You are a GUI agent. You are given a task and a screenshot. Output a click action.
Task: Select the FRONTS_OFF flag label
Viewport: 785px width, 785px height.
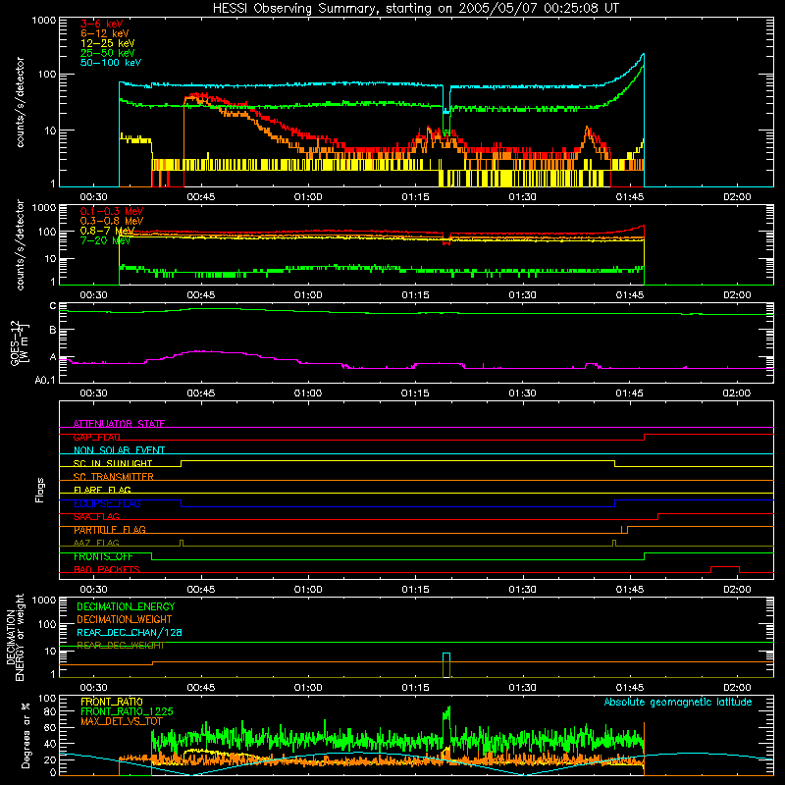(103, 556)
